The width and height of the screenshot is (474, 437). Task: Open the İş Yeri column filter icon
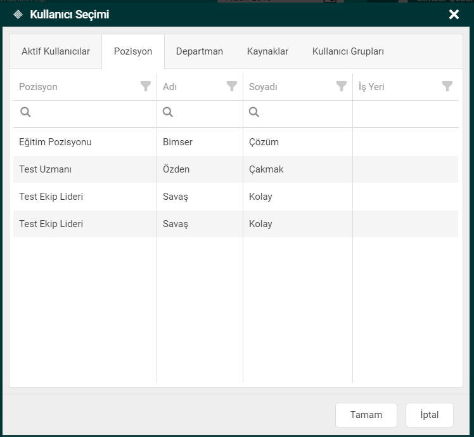click(x=447, y=86)
